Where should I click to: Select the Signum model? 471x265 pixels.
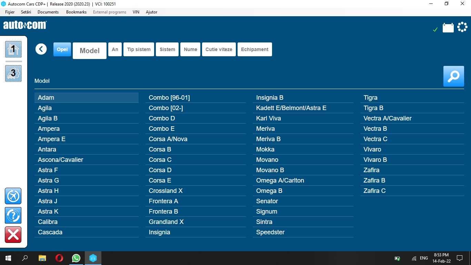pyautogui.click(x=303, y=212)
